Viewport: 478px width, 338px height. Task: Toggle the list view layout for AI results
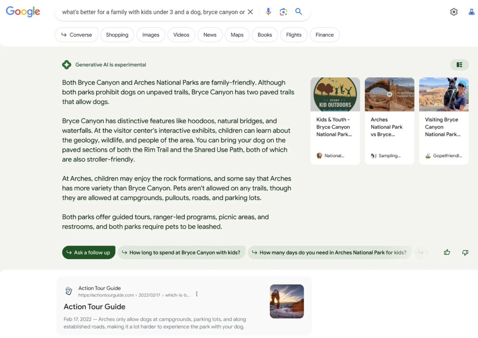[459, 64]
